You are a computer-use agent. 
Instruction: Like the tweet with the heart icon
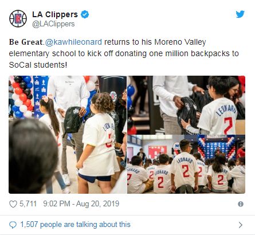[x=13, y=204]
